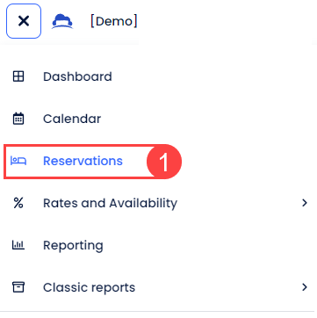Click the percent sign icon
The image size is (317, 318).
click(18, 203)
